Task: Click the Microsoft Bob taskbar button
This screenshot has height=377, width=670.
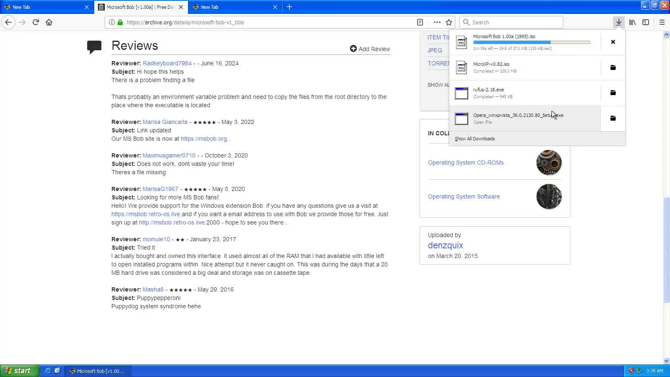Action: pos(98,371)
